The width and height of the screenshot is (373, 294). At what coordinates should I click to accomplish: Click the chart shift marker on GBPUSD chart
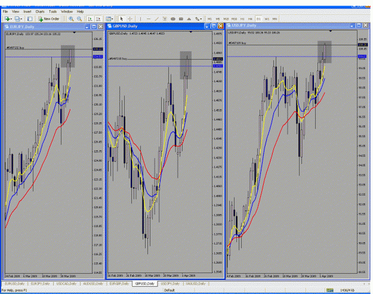[x=191, y=32]
